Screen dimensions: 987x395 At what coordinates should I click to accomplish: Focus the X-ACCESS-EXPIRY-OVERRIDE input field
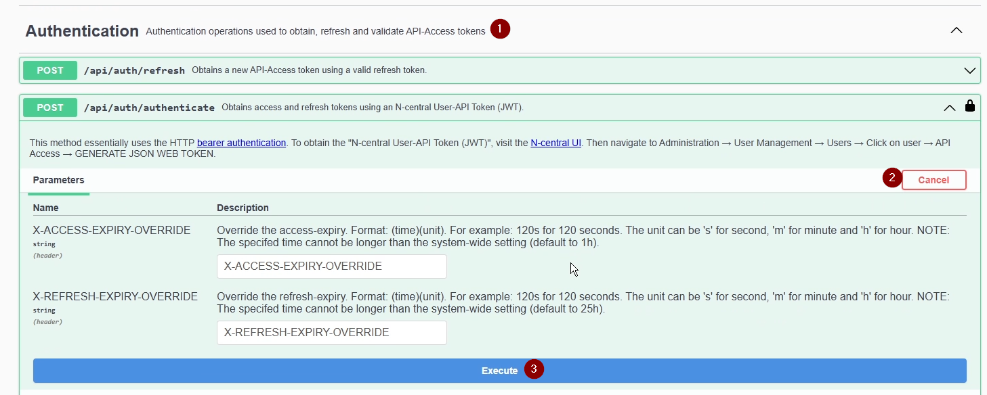(331, 266)
